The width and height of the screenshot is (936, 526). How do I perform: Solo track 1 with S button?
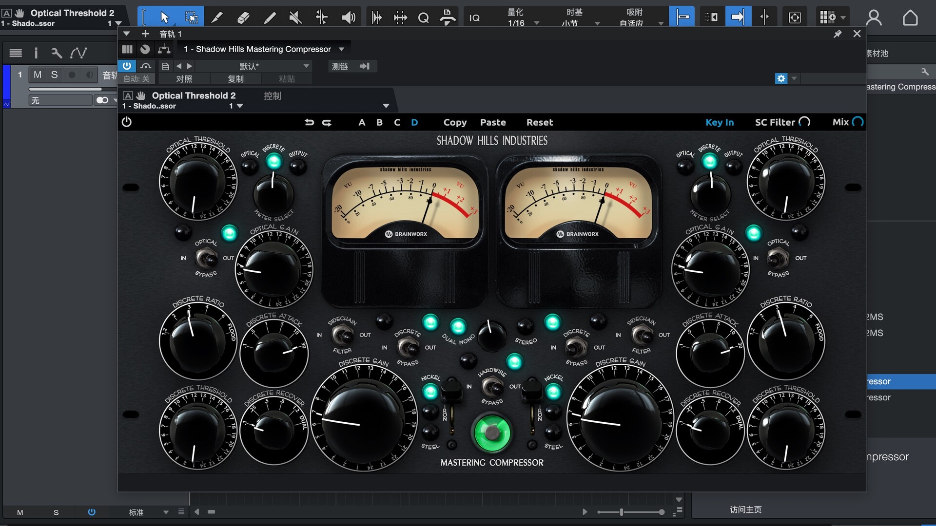coord(54,75)
